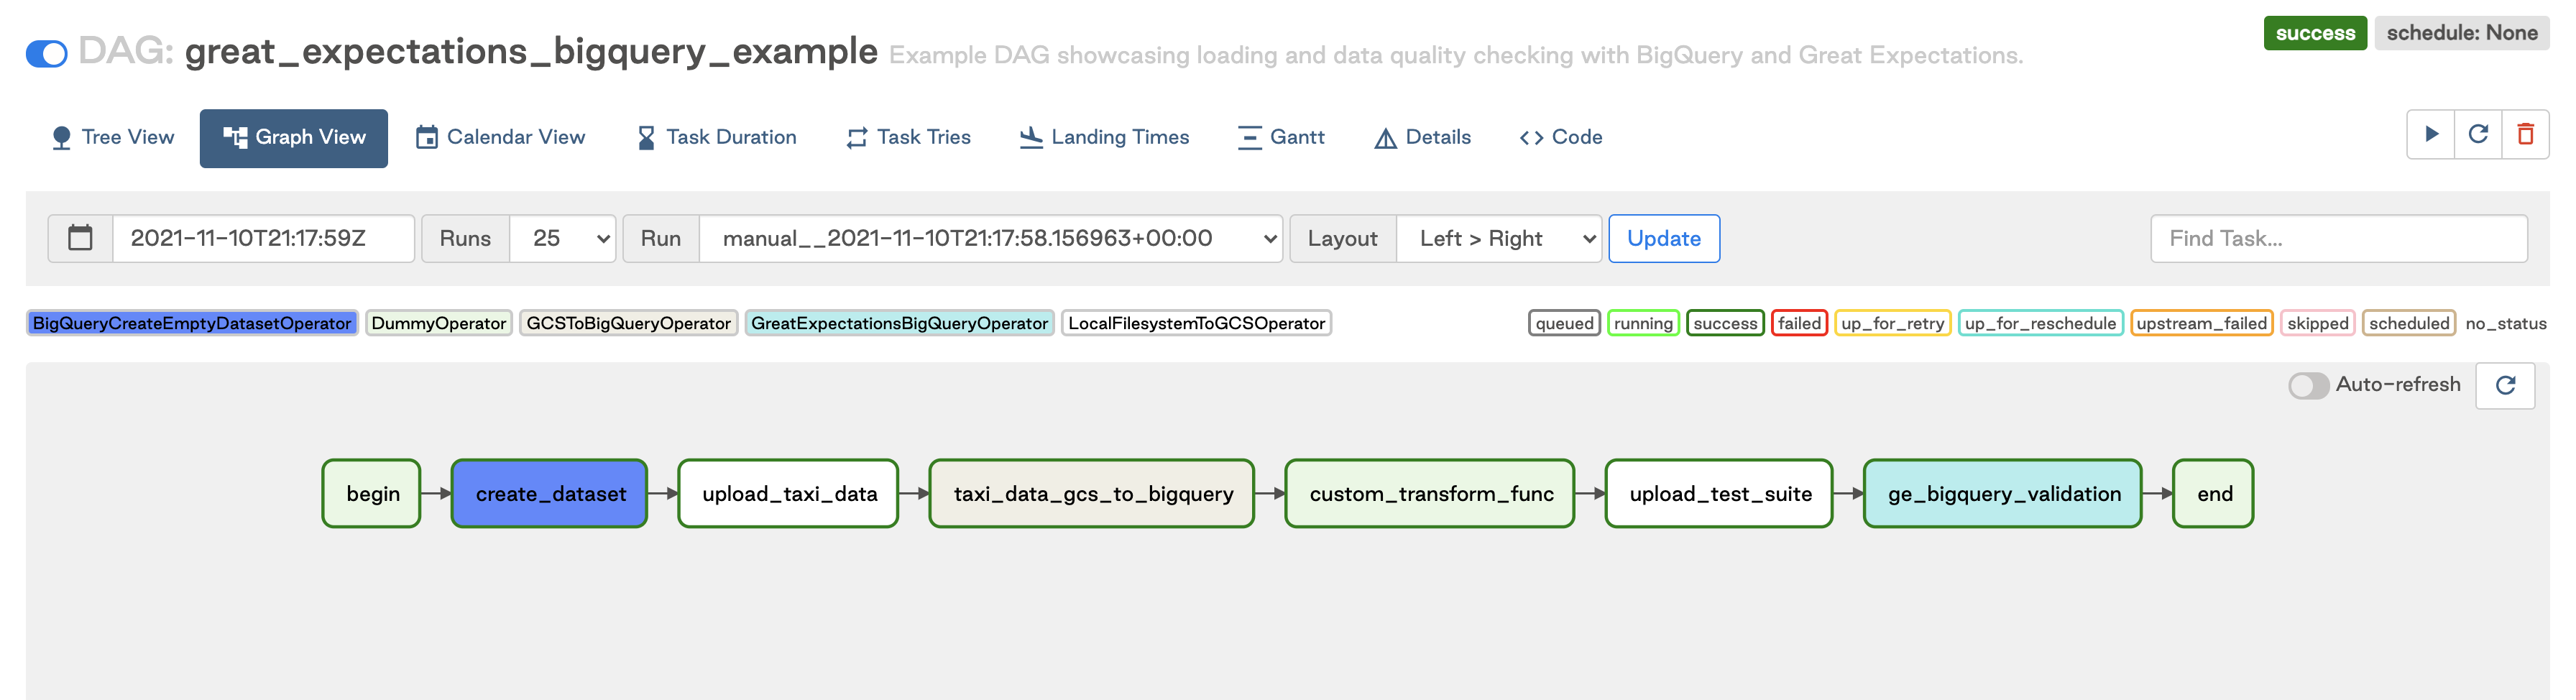
Task: Open the Runs count dropdown
Action: pos(562,239)
